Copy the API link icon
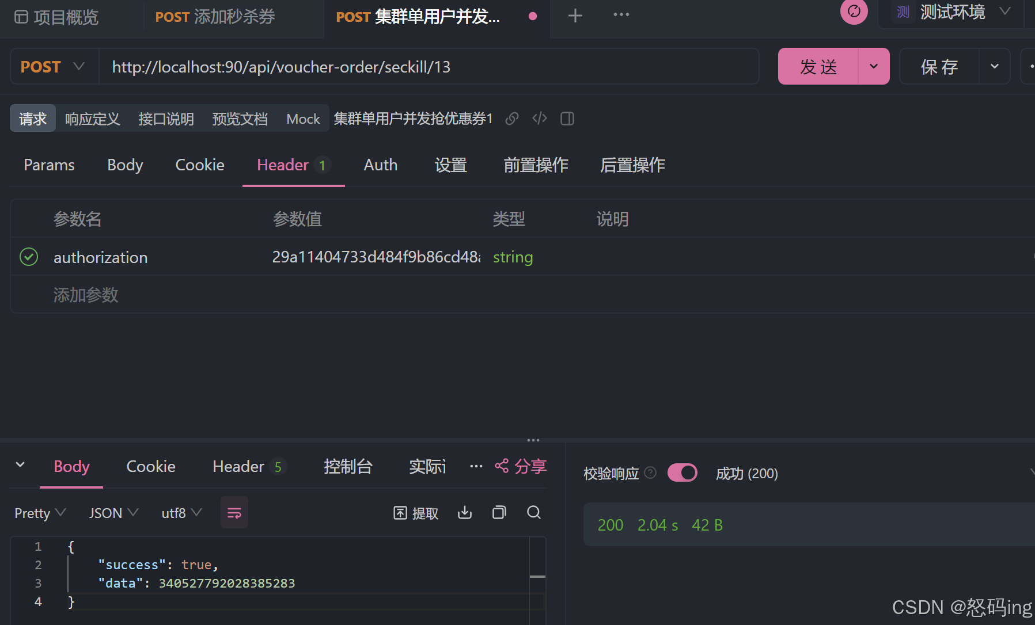The height and width of the screenshot is (625, 1035). (x=511, y=119)
